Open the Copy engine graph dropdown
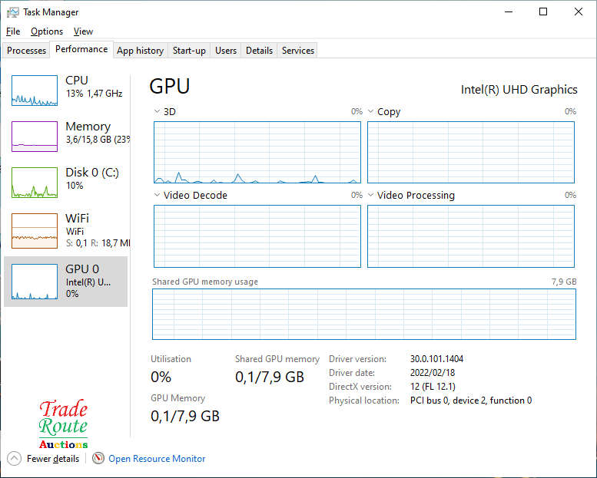Screen dimensions: 597x478 [371, 112]
